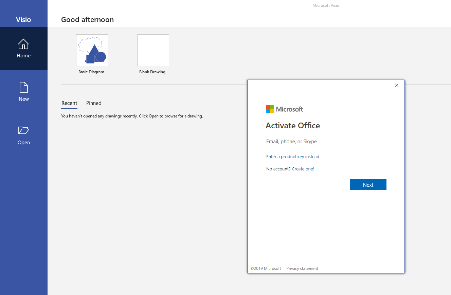Open the Privacy statement link
This screenshot has height=295, width=451.
click(302, 269)
